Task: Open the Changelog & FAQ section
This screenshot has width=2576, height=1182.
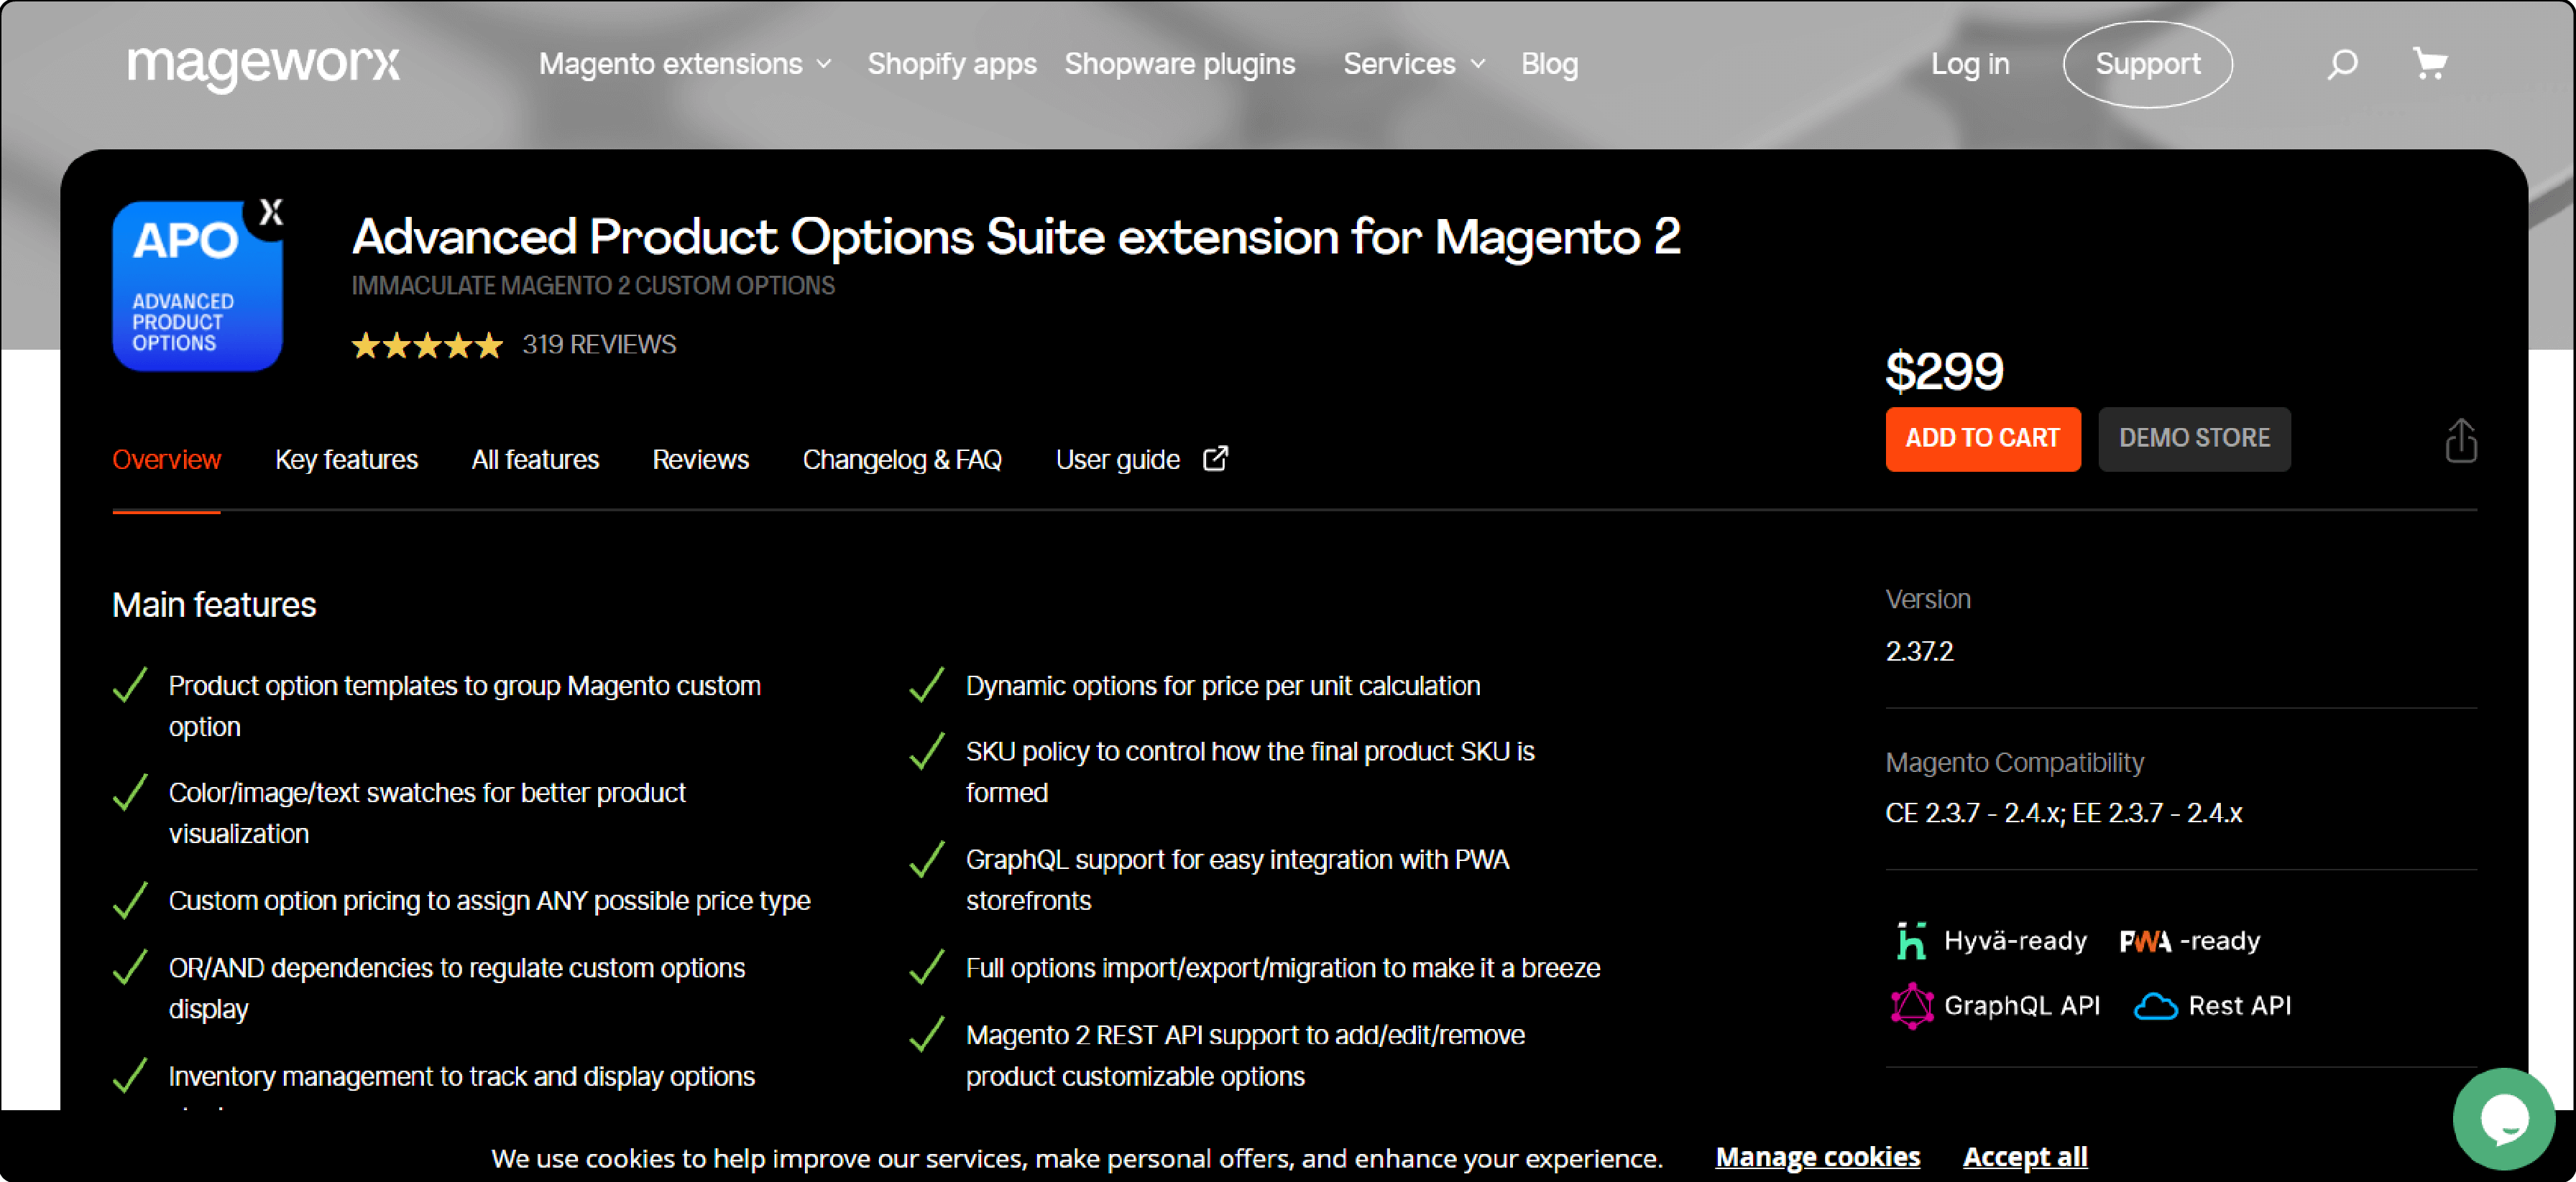Action: click(902, 460)
